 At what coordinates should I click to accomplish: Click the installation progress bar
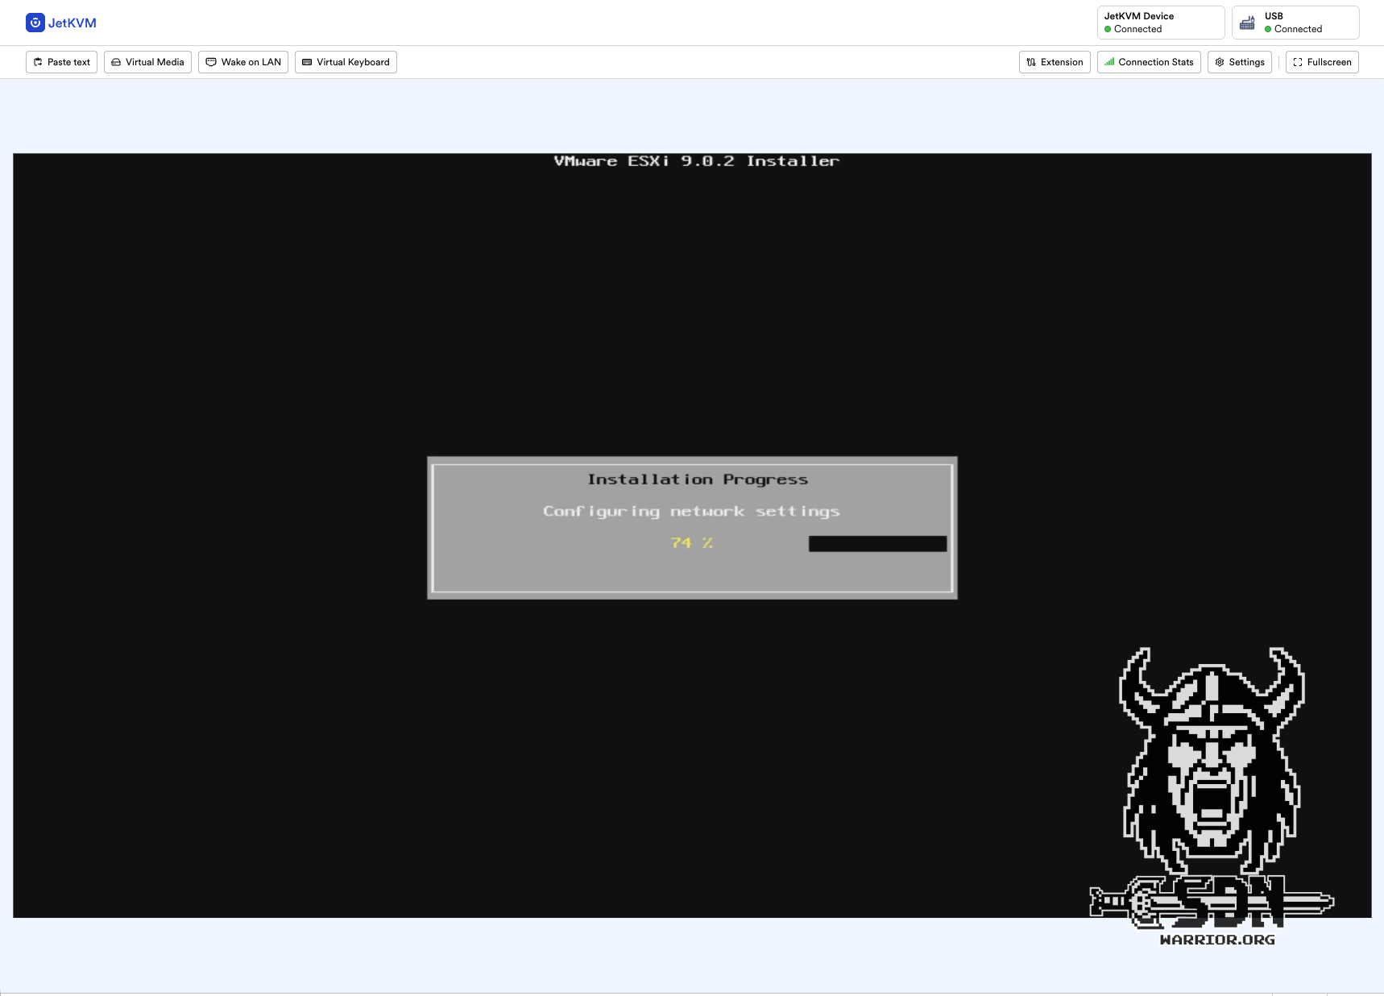pos(876,544)
